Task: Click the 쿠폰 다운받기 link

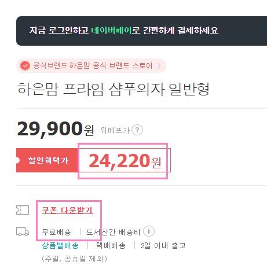Action: pyautogui.click(x=67, y=210)
